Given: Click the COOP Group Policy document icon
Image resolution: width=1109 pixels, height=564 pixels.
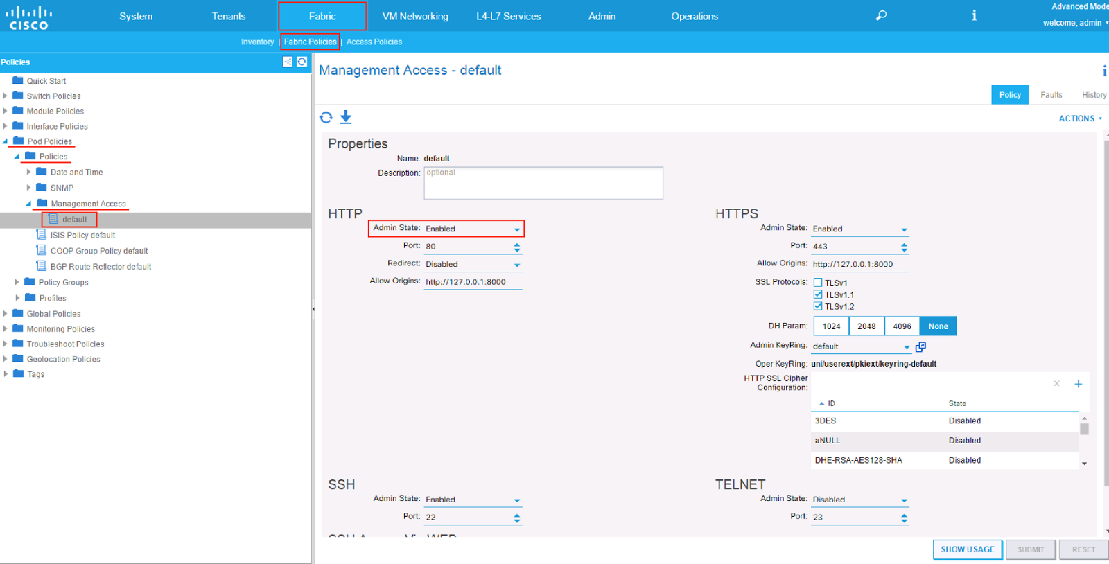Looking at the screenshot, I should tap(42, 250).
